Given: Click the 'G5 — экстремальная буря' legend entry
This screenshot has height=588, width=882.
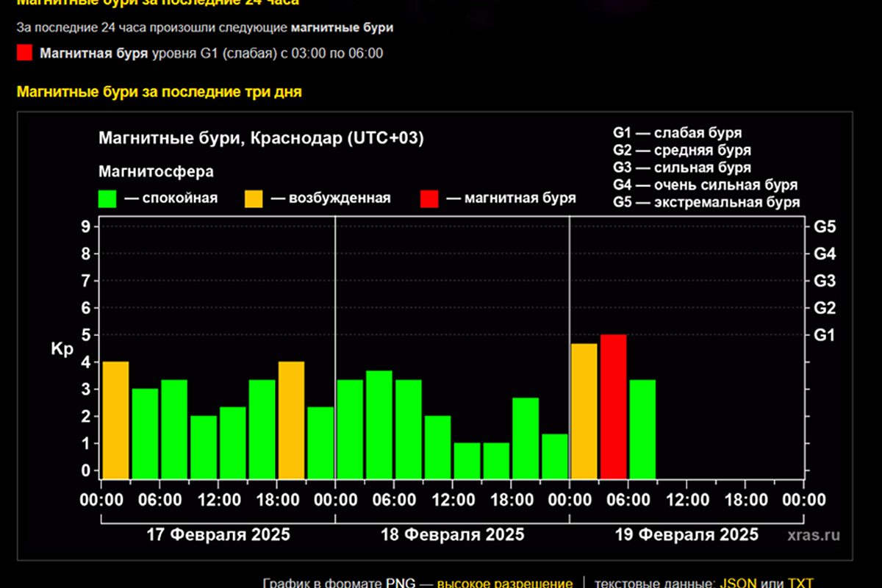Looking at the screenshot, I should [706, 203].
